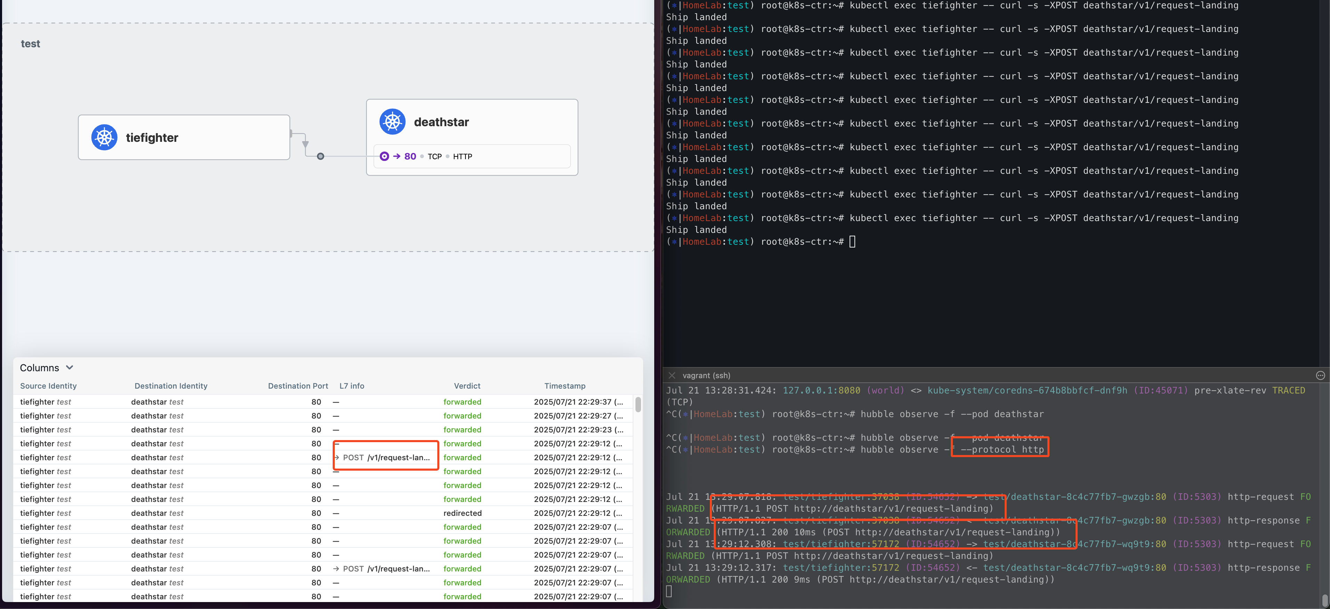Select the tiefighter service card title

click(152, 137)
